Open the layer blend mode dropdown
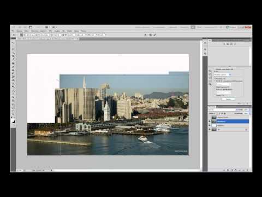Viewport: 262px width, 197px height. tap(222, 110)
